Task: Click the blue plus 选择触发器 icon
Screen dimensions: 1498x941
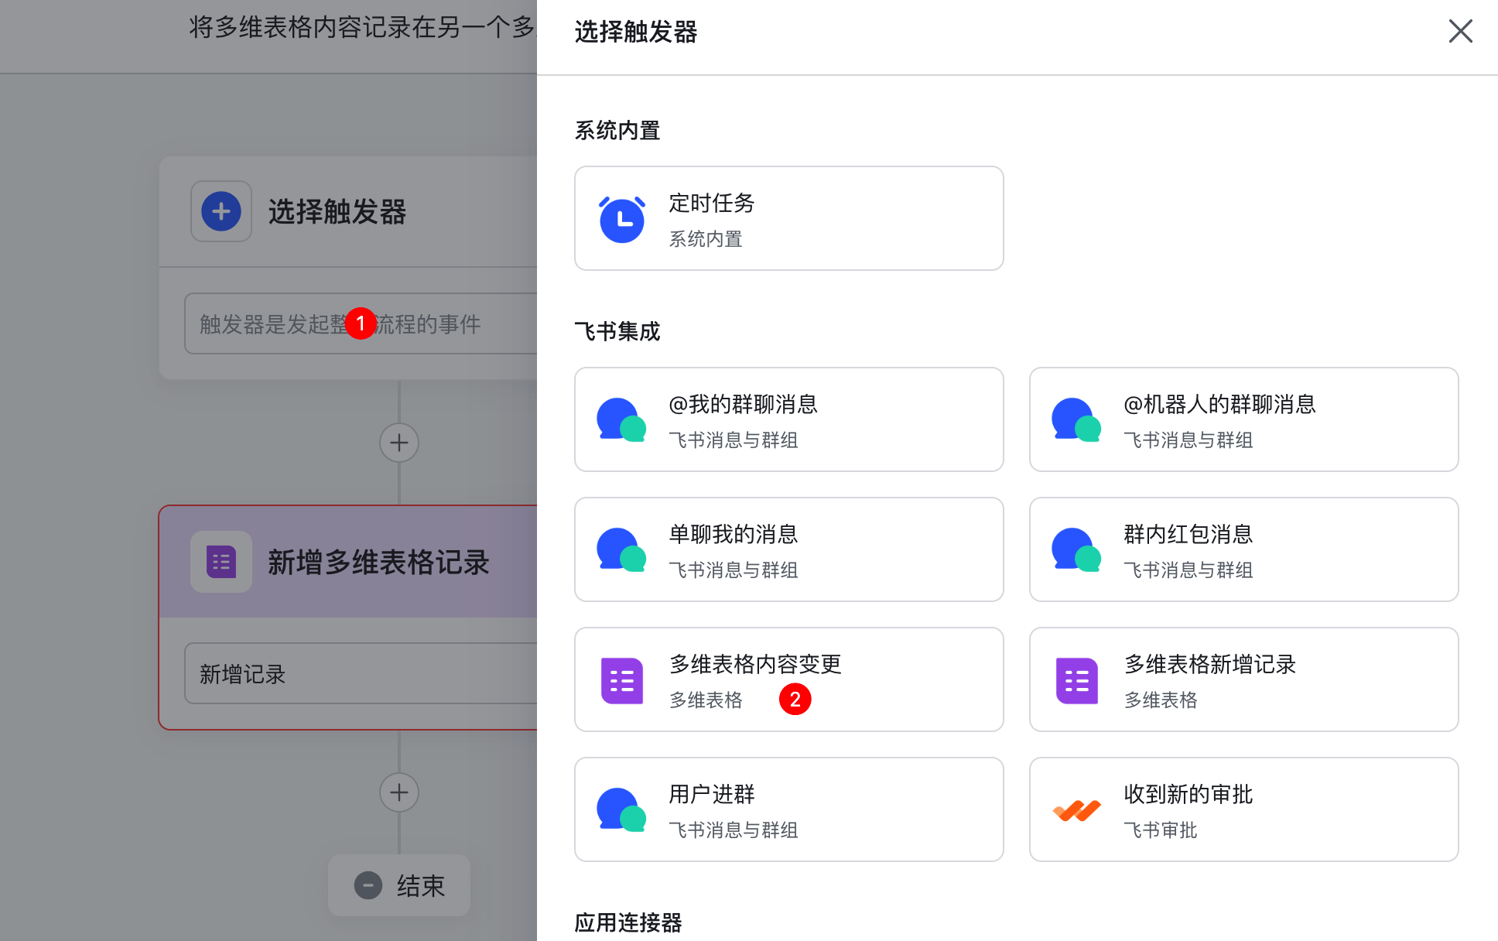Action: tap(221, 211)
